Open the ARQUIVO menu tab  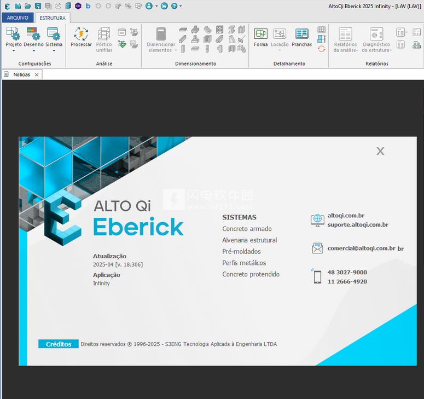(x=18, y=18)
